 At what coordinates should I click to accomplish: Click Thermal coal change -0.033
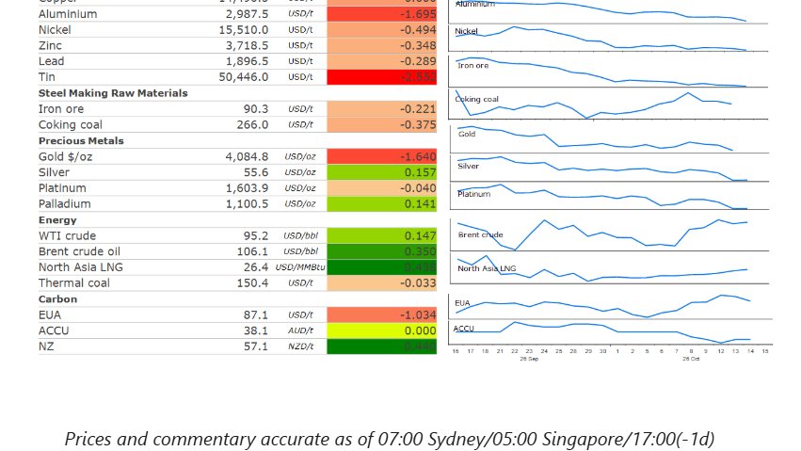[418, 283]
